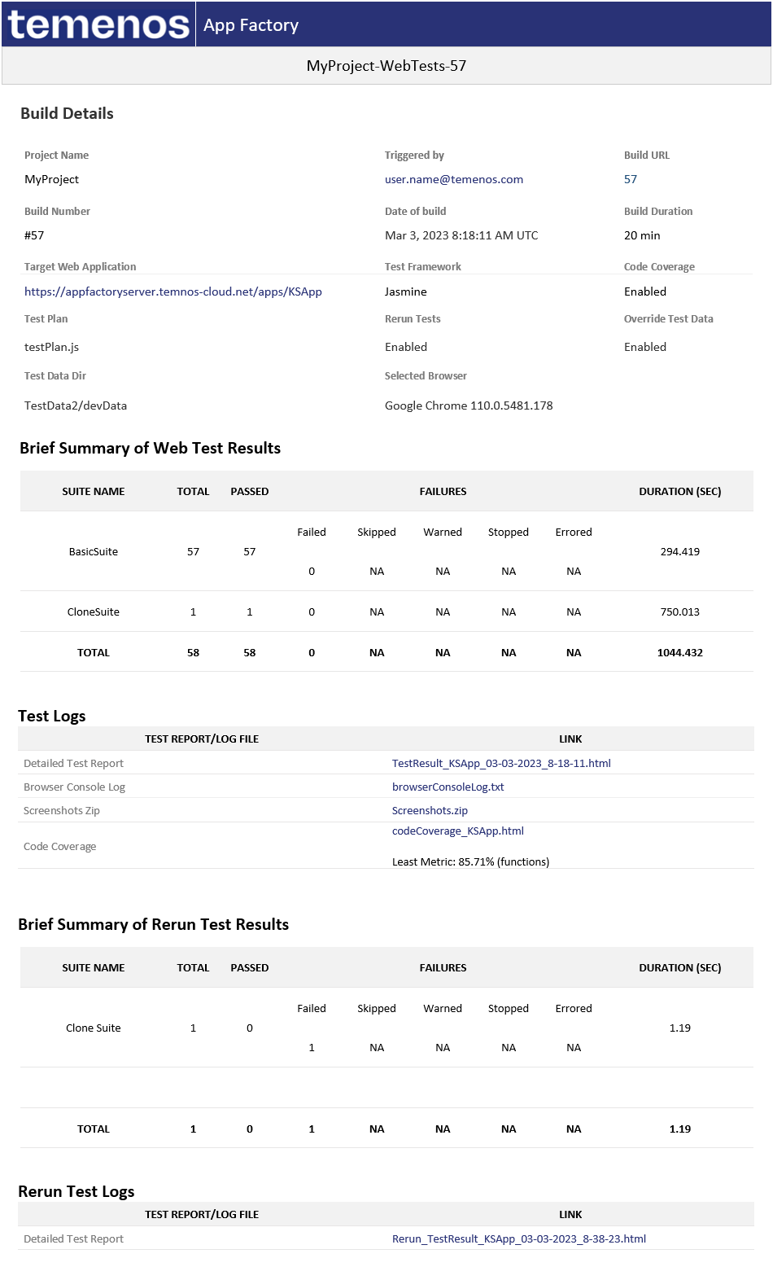The image size is (773, 1280).
Task: Click the MyProject-WebTests-57 title bar
Action: click(x=386, y=66)
